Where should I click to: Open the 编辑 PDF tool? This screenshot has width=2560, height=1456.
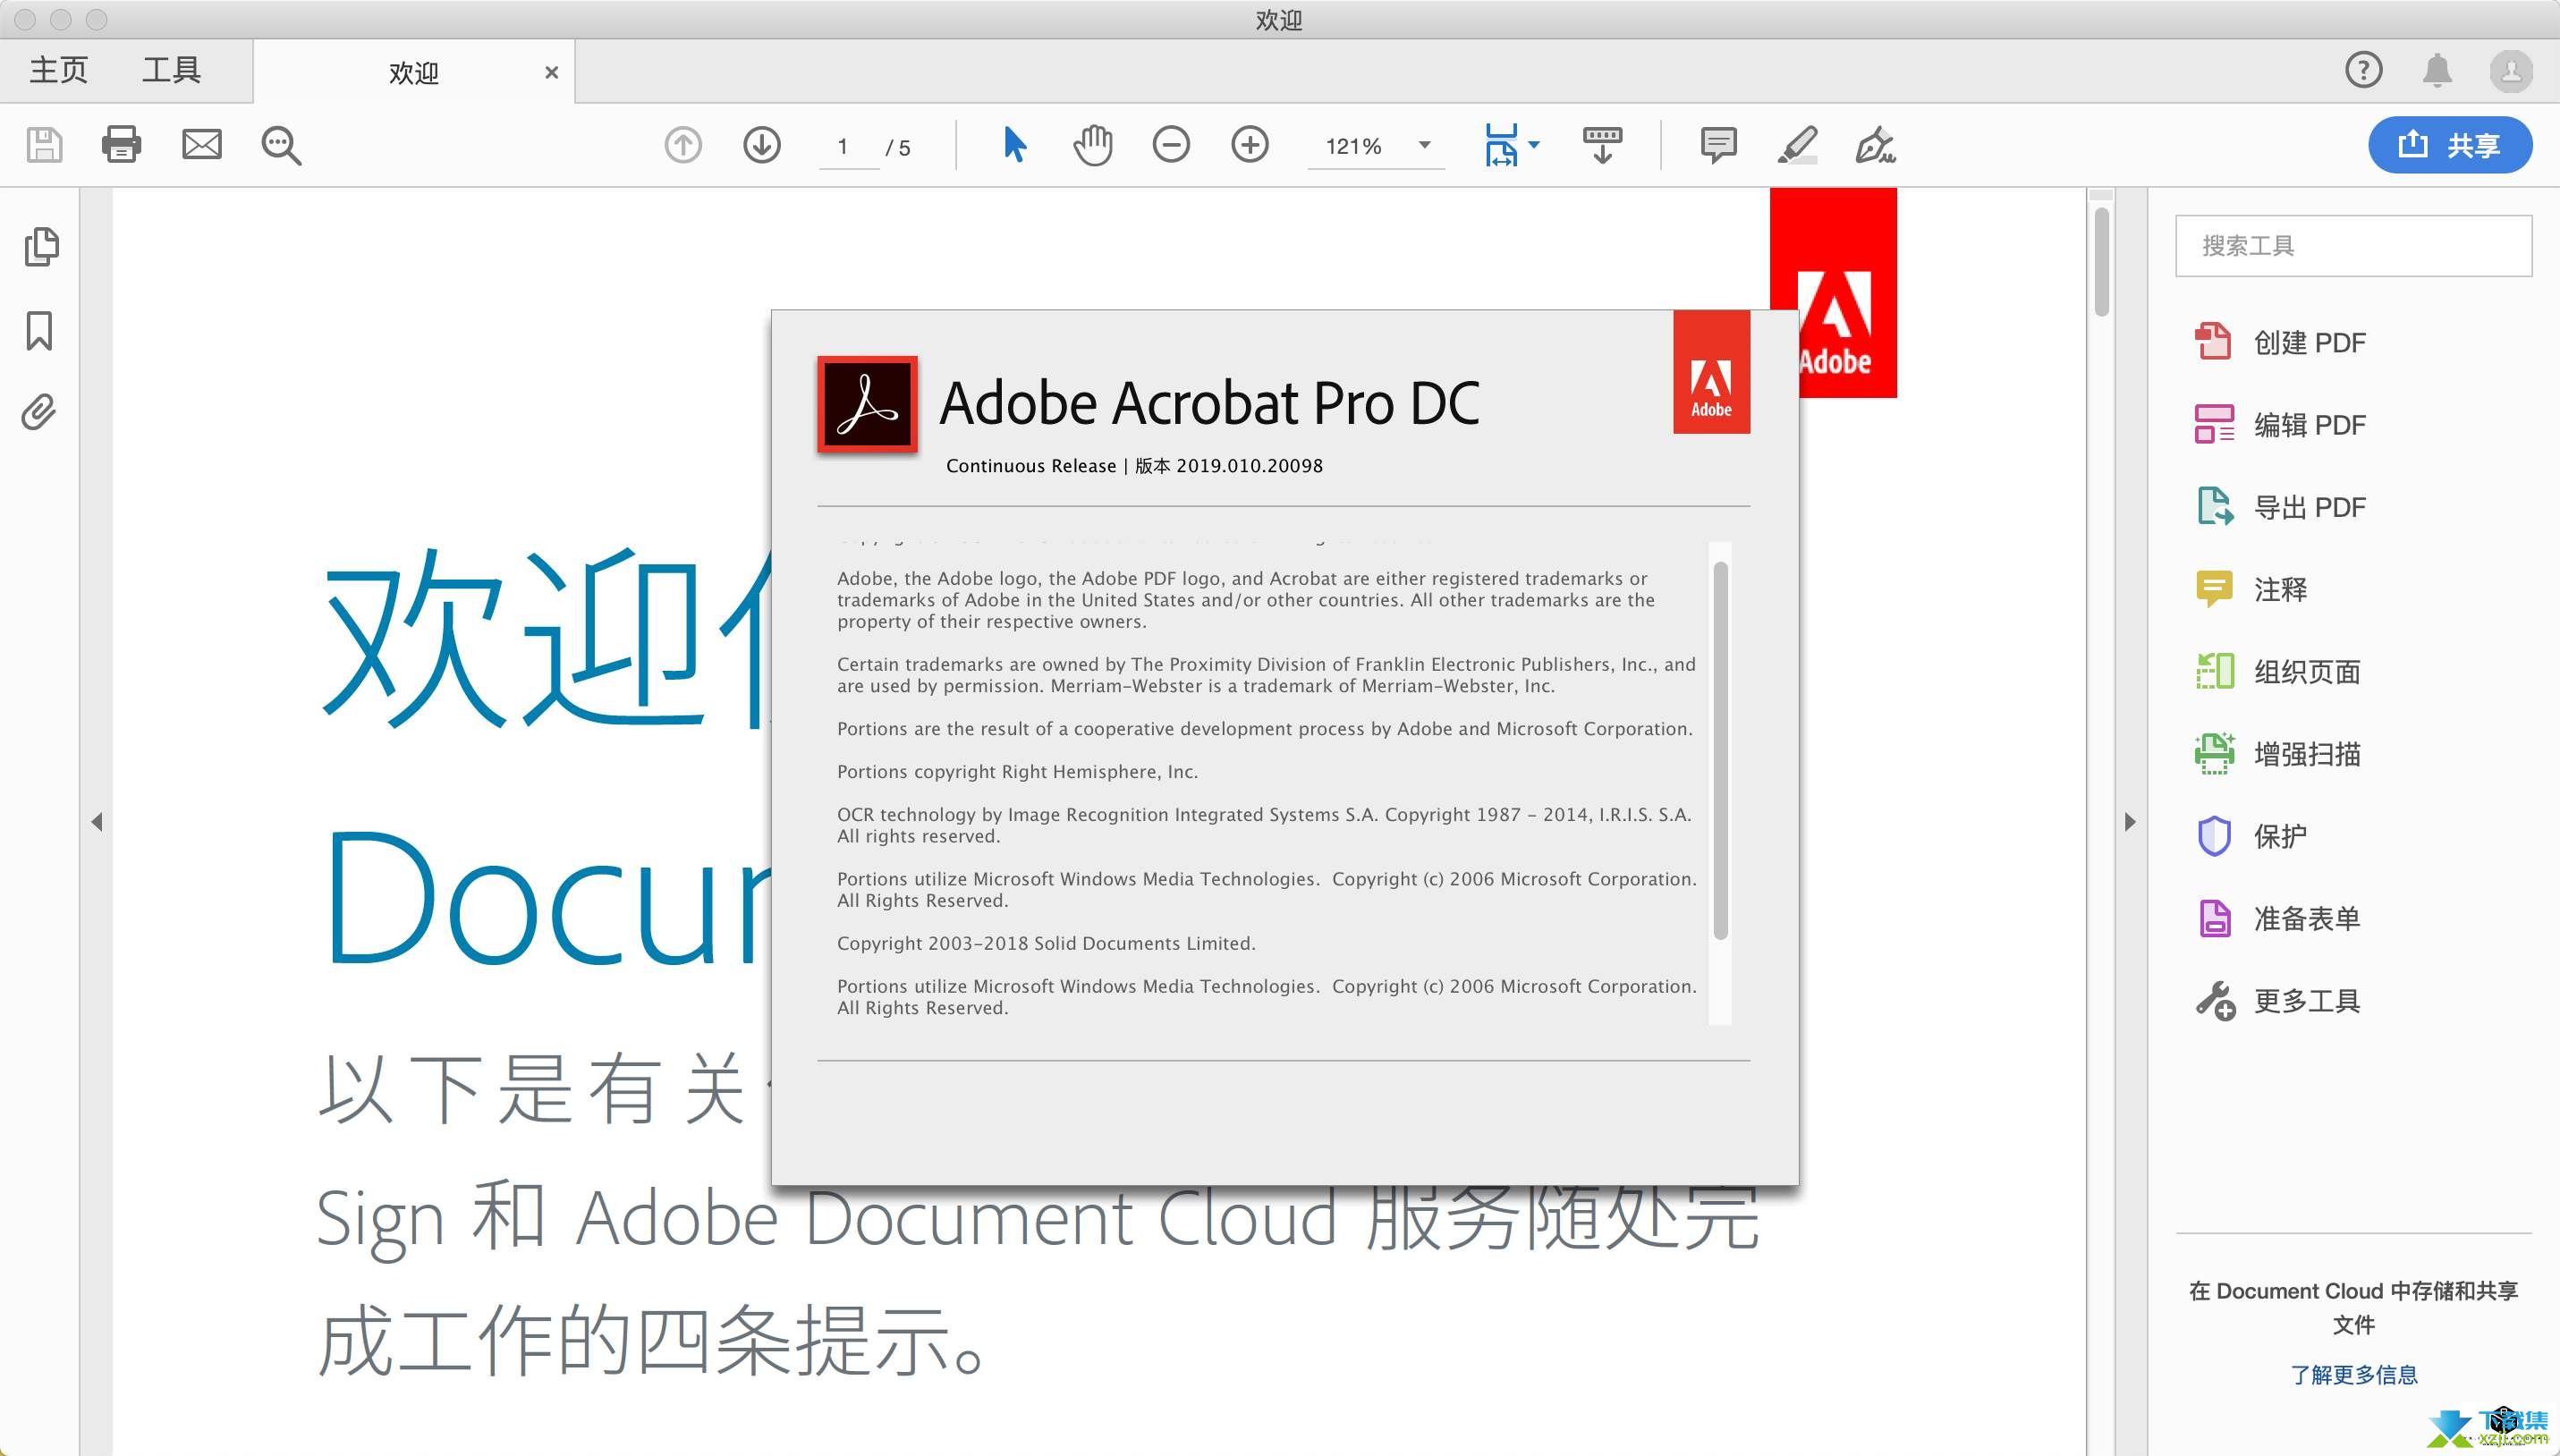tap(2280, 424)
